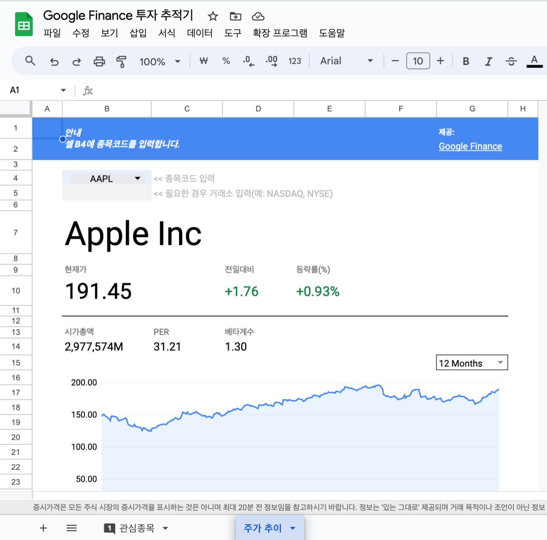Increase font size with plus button
The image size is (547, 540).
click(440, 61)
